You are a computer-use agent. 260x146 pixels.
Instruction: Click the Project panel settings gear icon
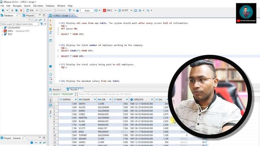(x=32, y=142)
